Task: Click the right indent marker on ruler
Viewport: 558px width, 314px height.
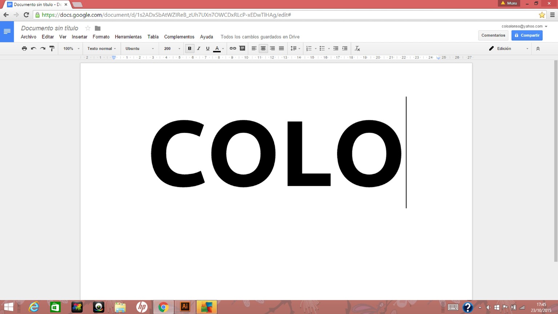Action: tap(438, 58)
